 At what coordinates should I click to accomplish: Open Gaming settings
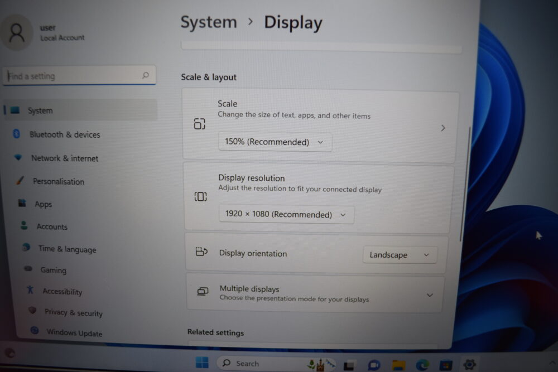pyautogui.click(x=54, y=270)
